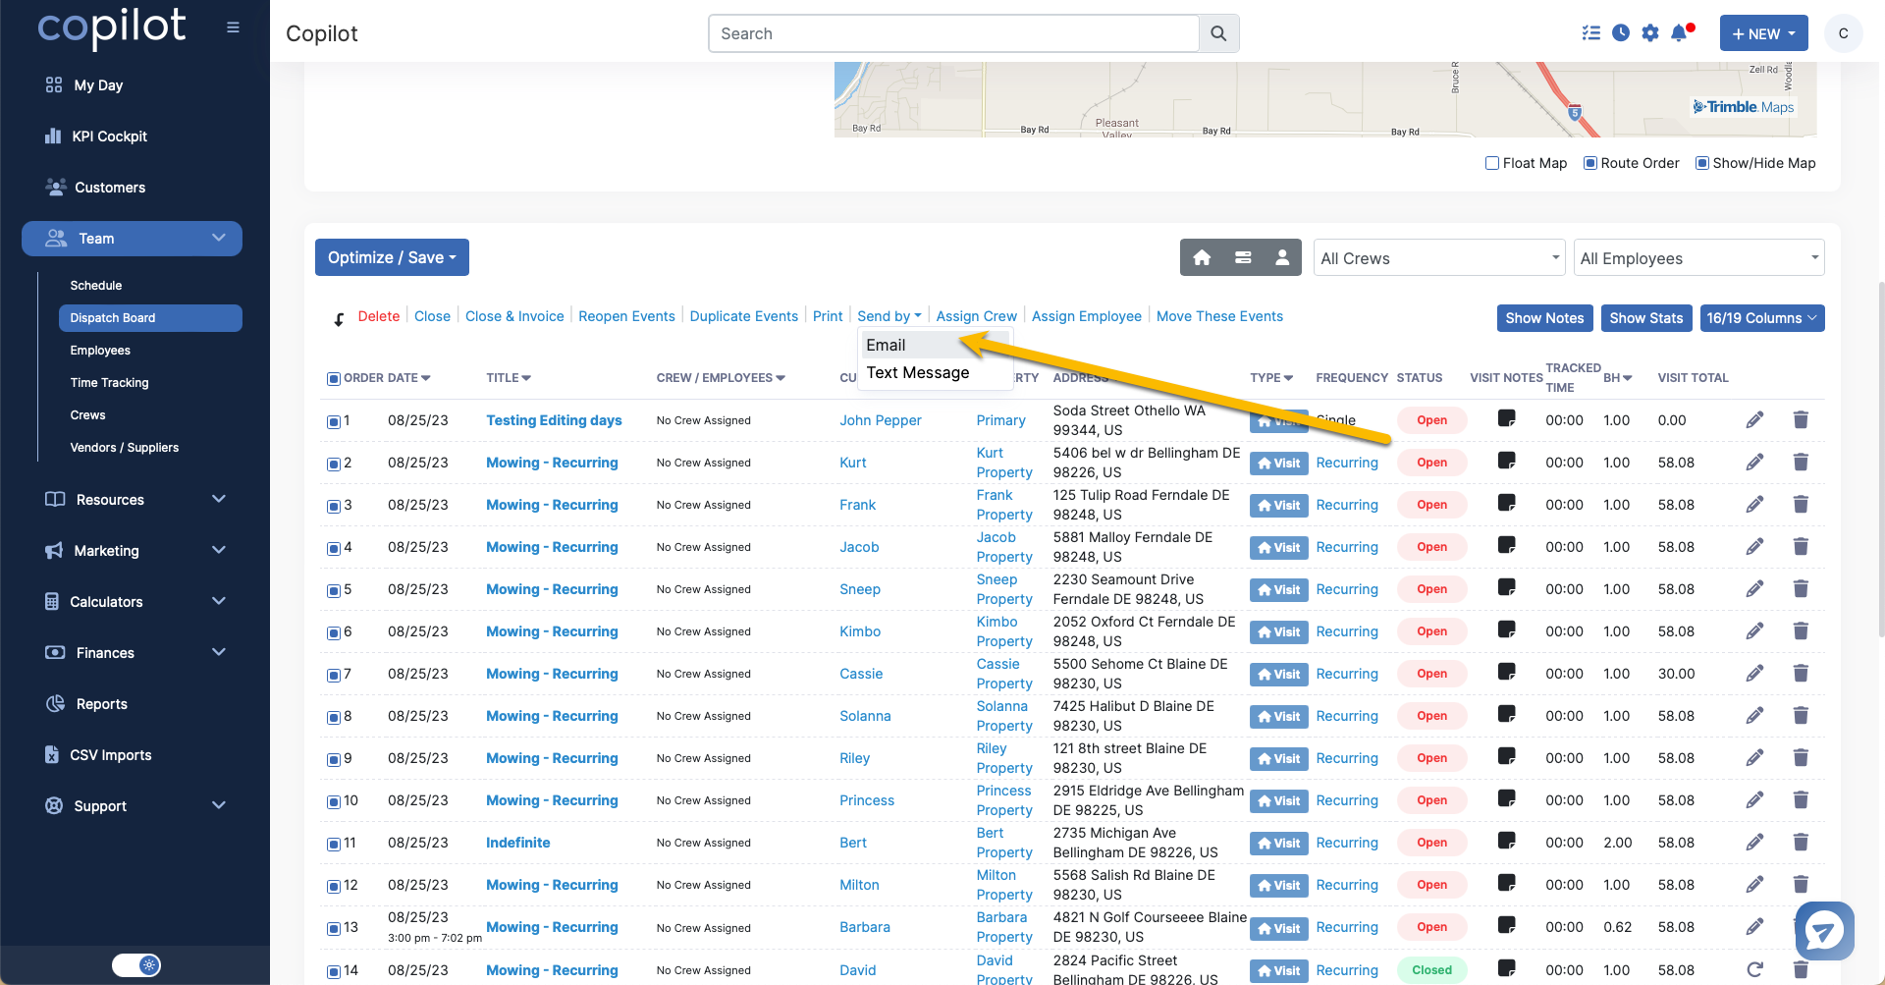Open the Send by dropdown
The image size is (1885, 985).
(x=889, y=316)
